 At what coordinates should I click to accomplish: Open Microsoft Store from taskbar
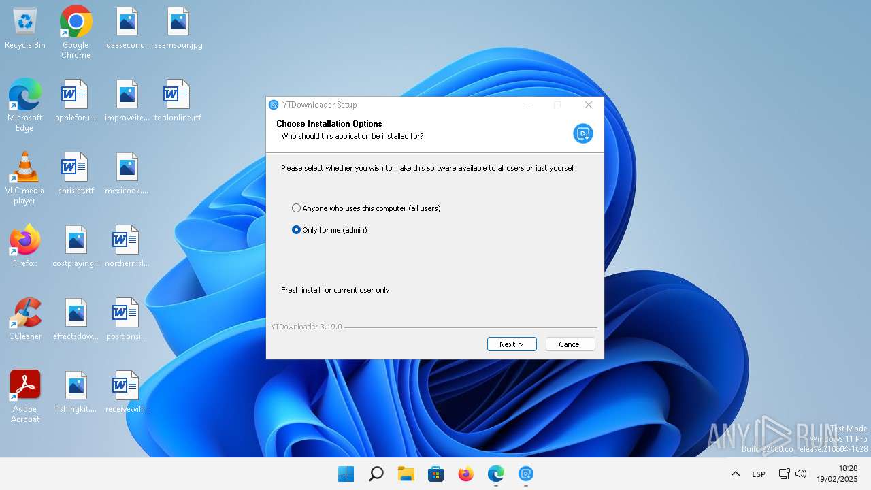point(435,474)
